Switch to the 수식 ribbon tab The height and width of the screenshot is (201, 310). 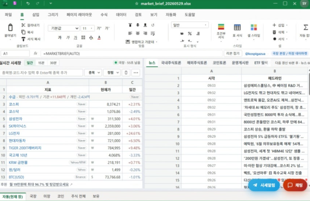104,15
